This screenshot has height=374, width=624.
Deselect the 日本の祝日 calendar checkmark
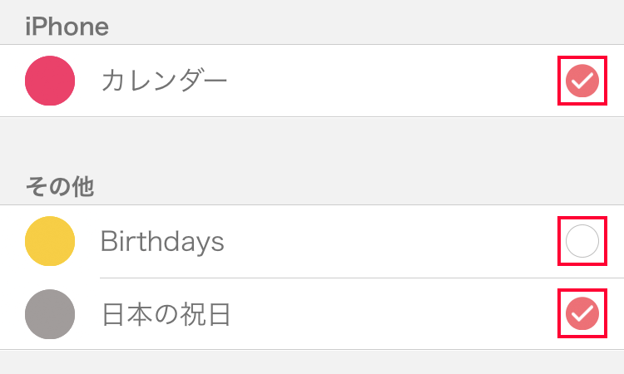point(582,312)
